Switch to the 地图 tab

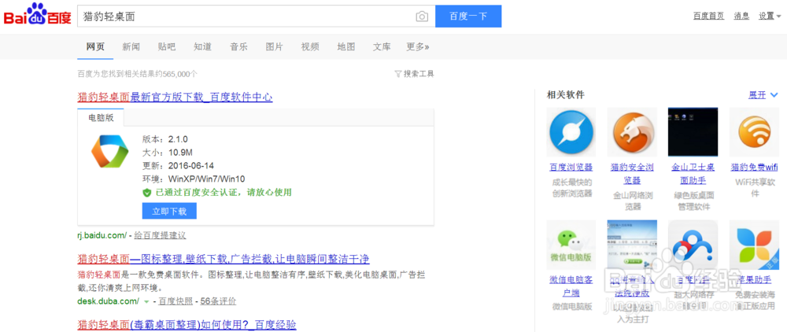(x=346, y=47)
